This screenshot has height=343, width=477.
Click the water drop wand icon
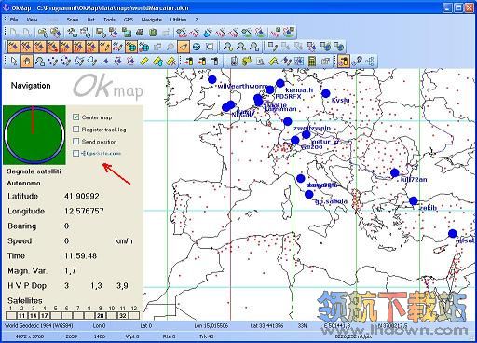[x=208, y=33]
